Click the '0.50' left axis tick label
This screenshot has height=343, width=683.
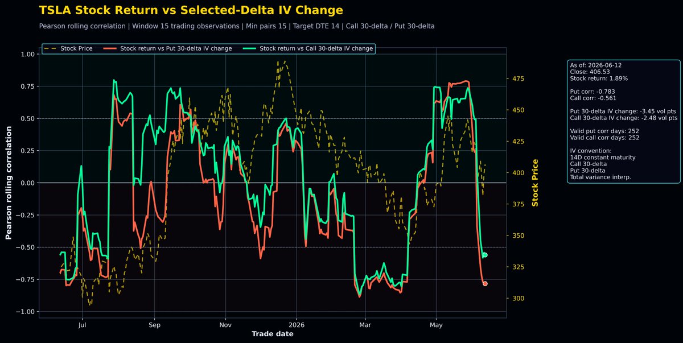coord(27,118)
